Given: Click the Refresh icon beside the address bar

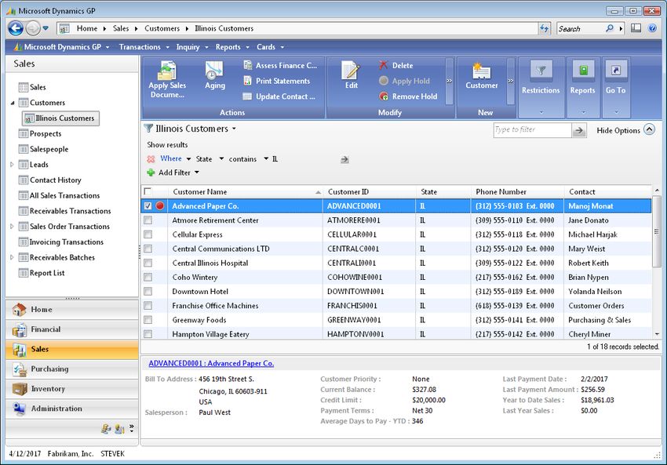Looking at the screenshot, I should click(545, 28).
